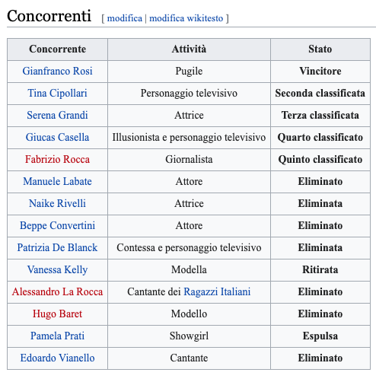
Task: Visit the Manuele Labate page
Action: click(x=57, y=181)
